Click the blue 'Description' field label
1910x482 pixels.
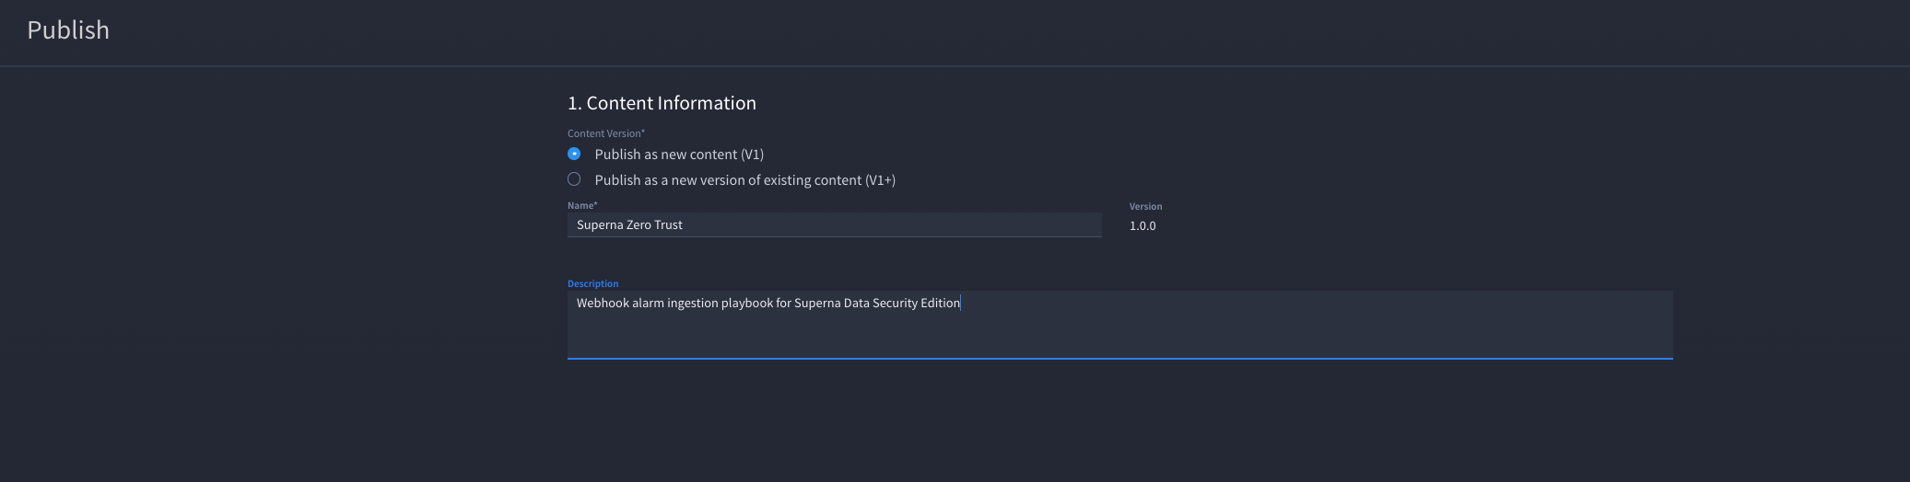click(592, 283)
